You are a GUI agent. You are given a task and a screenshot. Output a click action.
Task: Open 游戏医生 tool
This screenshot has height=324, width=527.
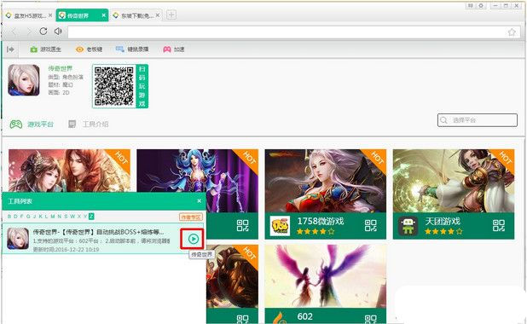46,49
